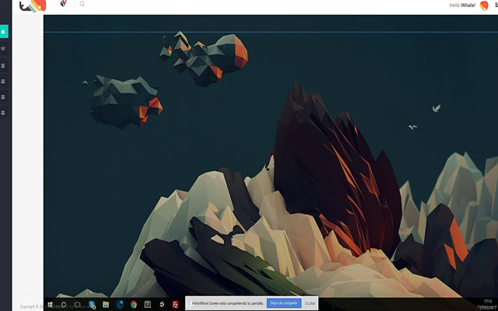
Task: Open File Explorer from the taskbar
Action: [106, 305]
